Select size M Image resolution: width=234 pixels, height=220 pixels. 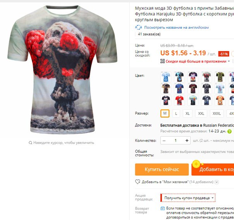(x=165, y=113)
